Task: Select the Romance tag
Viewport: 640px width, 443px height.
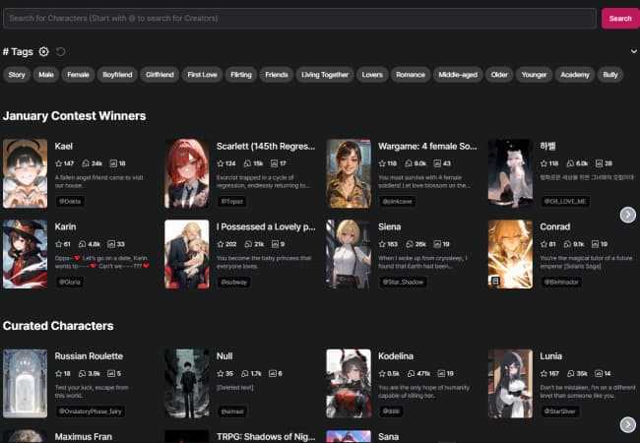Action: (411, 74)
